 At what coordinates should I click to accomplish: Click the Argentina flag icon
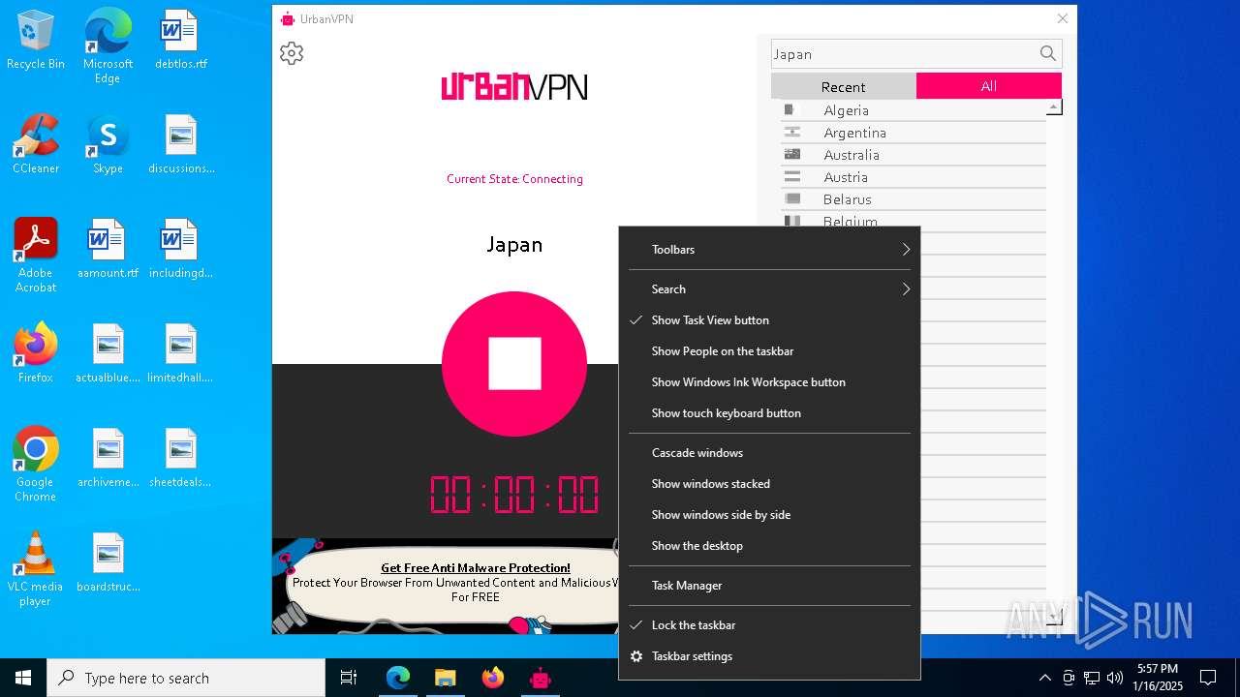[792, 132]
